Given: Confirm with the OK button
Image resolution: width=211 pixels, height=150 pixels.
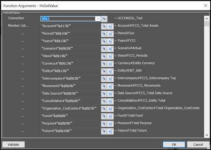Looking at the screenshot, I should tap(174, 145).
